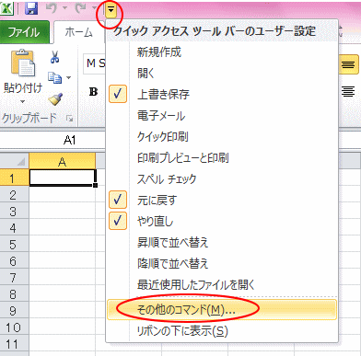
Task: Switch to the ホーム ribbon tab
Action: point(78,32)
